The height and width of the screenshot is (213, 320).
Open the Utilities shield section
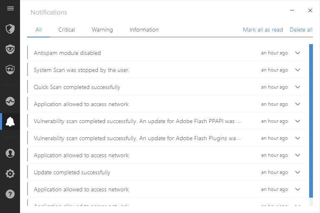point(10,69)
